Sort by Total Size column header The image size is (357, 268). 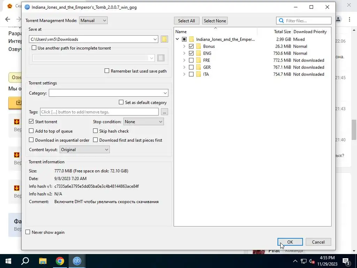click(275, 32)
